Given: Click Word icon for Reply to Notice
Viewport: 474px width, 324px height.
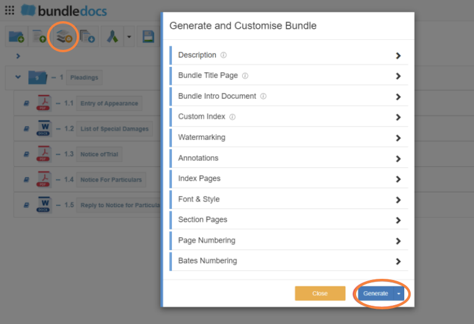Looking at the screenshot, I should click(x=44, y=205).
